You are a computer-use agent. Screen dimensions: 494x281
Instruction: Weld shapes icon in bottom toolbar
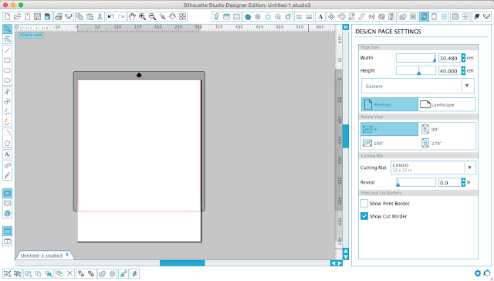point(102,273)
